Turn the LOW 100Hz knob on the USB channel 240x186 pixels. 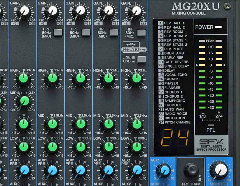(x=136, y=147)
